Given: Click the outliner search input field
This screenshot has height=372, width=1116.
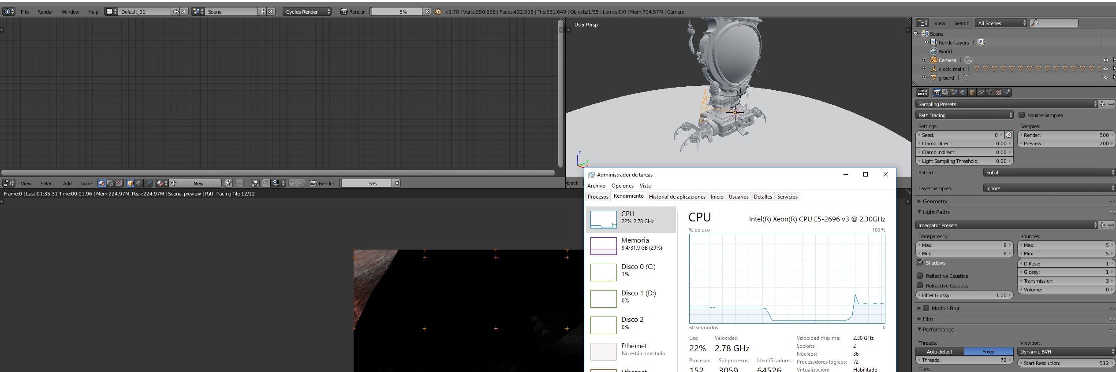Looking at the screenshot, I should [x=1057, y=23].
